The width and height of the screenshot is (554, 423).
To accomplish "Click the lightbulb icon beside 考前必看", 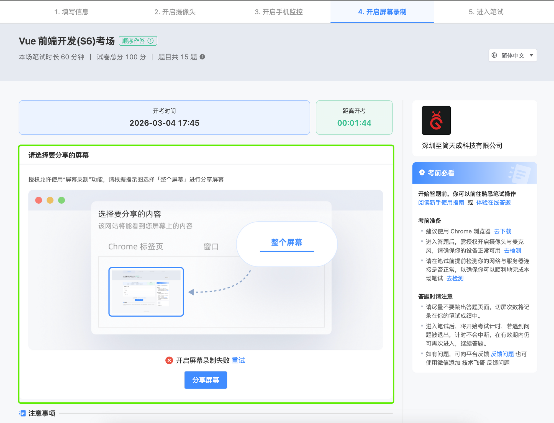I will [422, 173].
